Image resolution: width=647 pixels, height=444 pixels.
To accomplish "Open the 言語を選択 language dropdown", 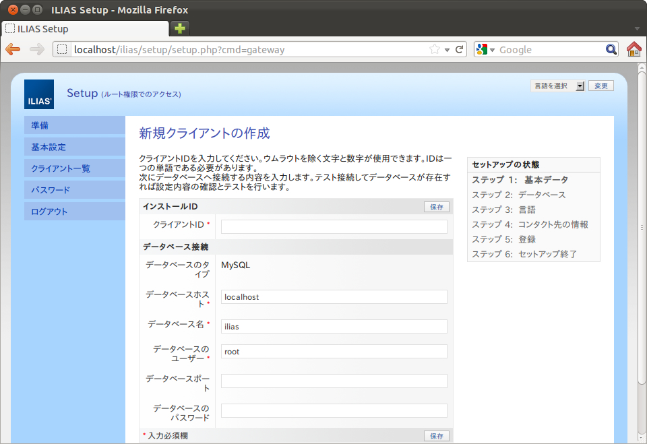I will coord(557,86).
